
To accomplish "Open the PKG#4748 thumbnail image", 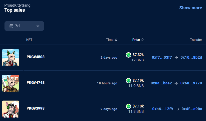I will point(11,83).
